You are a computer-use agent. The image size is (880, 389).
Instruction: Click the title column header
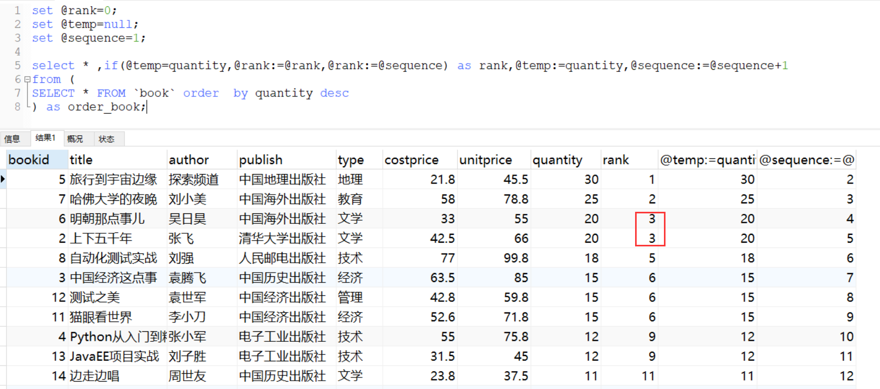click(117, 160)
